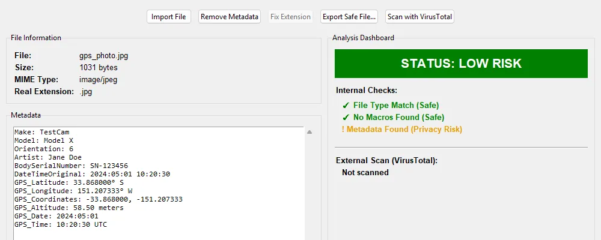601x240 pixels.
Task: Click the File Type Match (Safe) check
Action: click(x=391, y=105)
